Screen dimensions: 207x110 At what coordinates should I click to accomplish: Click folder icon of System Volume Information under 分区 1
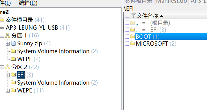click(13, 51)
